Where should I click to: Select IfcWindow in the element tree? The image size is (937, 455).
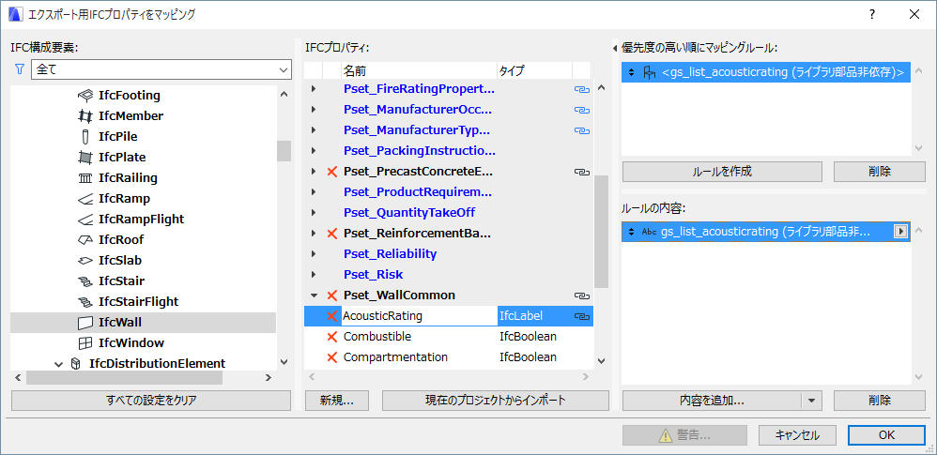(x=131, y=342)
